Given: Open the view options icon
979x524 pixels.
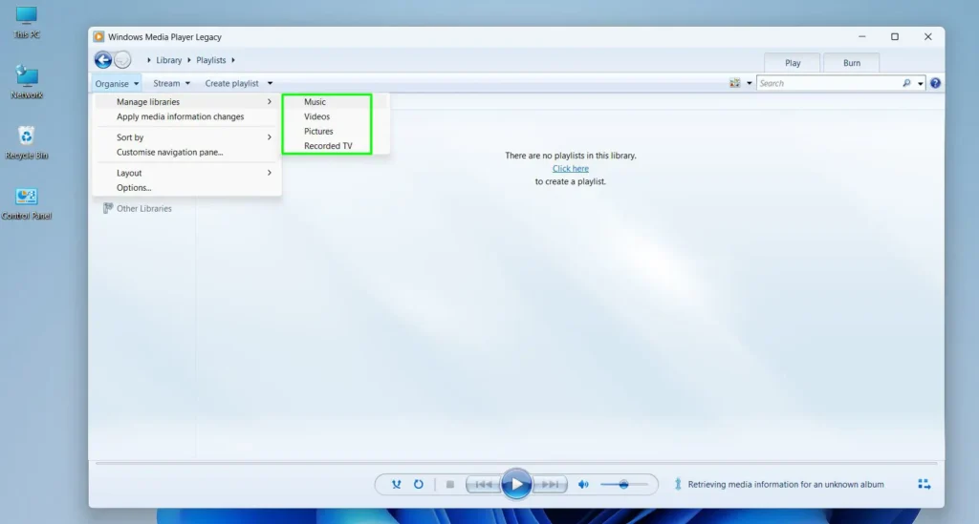Looking at the screenshot, I should click(735, 83).
